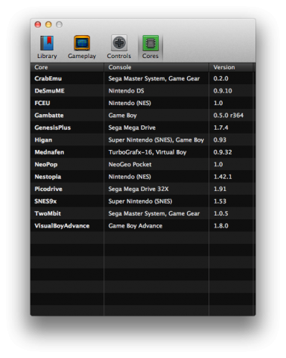The height and width of the screenshot is (358, 286).
Task: Sort by the Core column header
Action: pyautogui.click(x=67, y=67)
